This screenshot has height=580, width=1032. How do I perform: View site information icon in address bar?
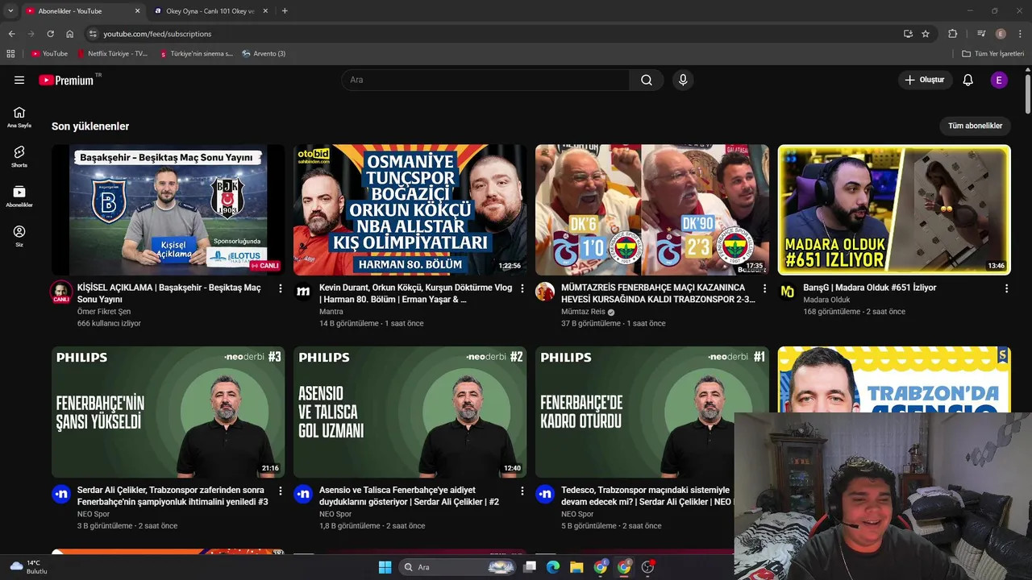(93, 34)
